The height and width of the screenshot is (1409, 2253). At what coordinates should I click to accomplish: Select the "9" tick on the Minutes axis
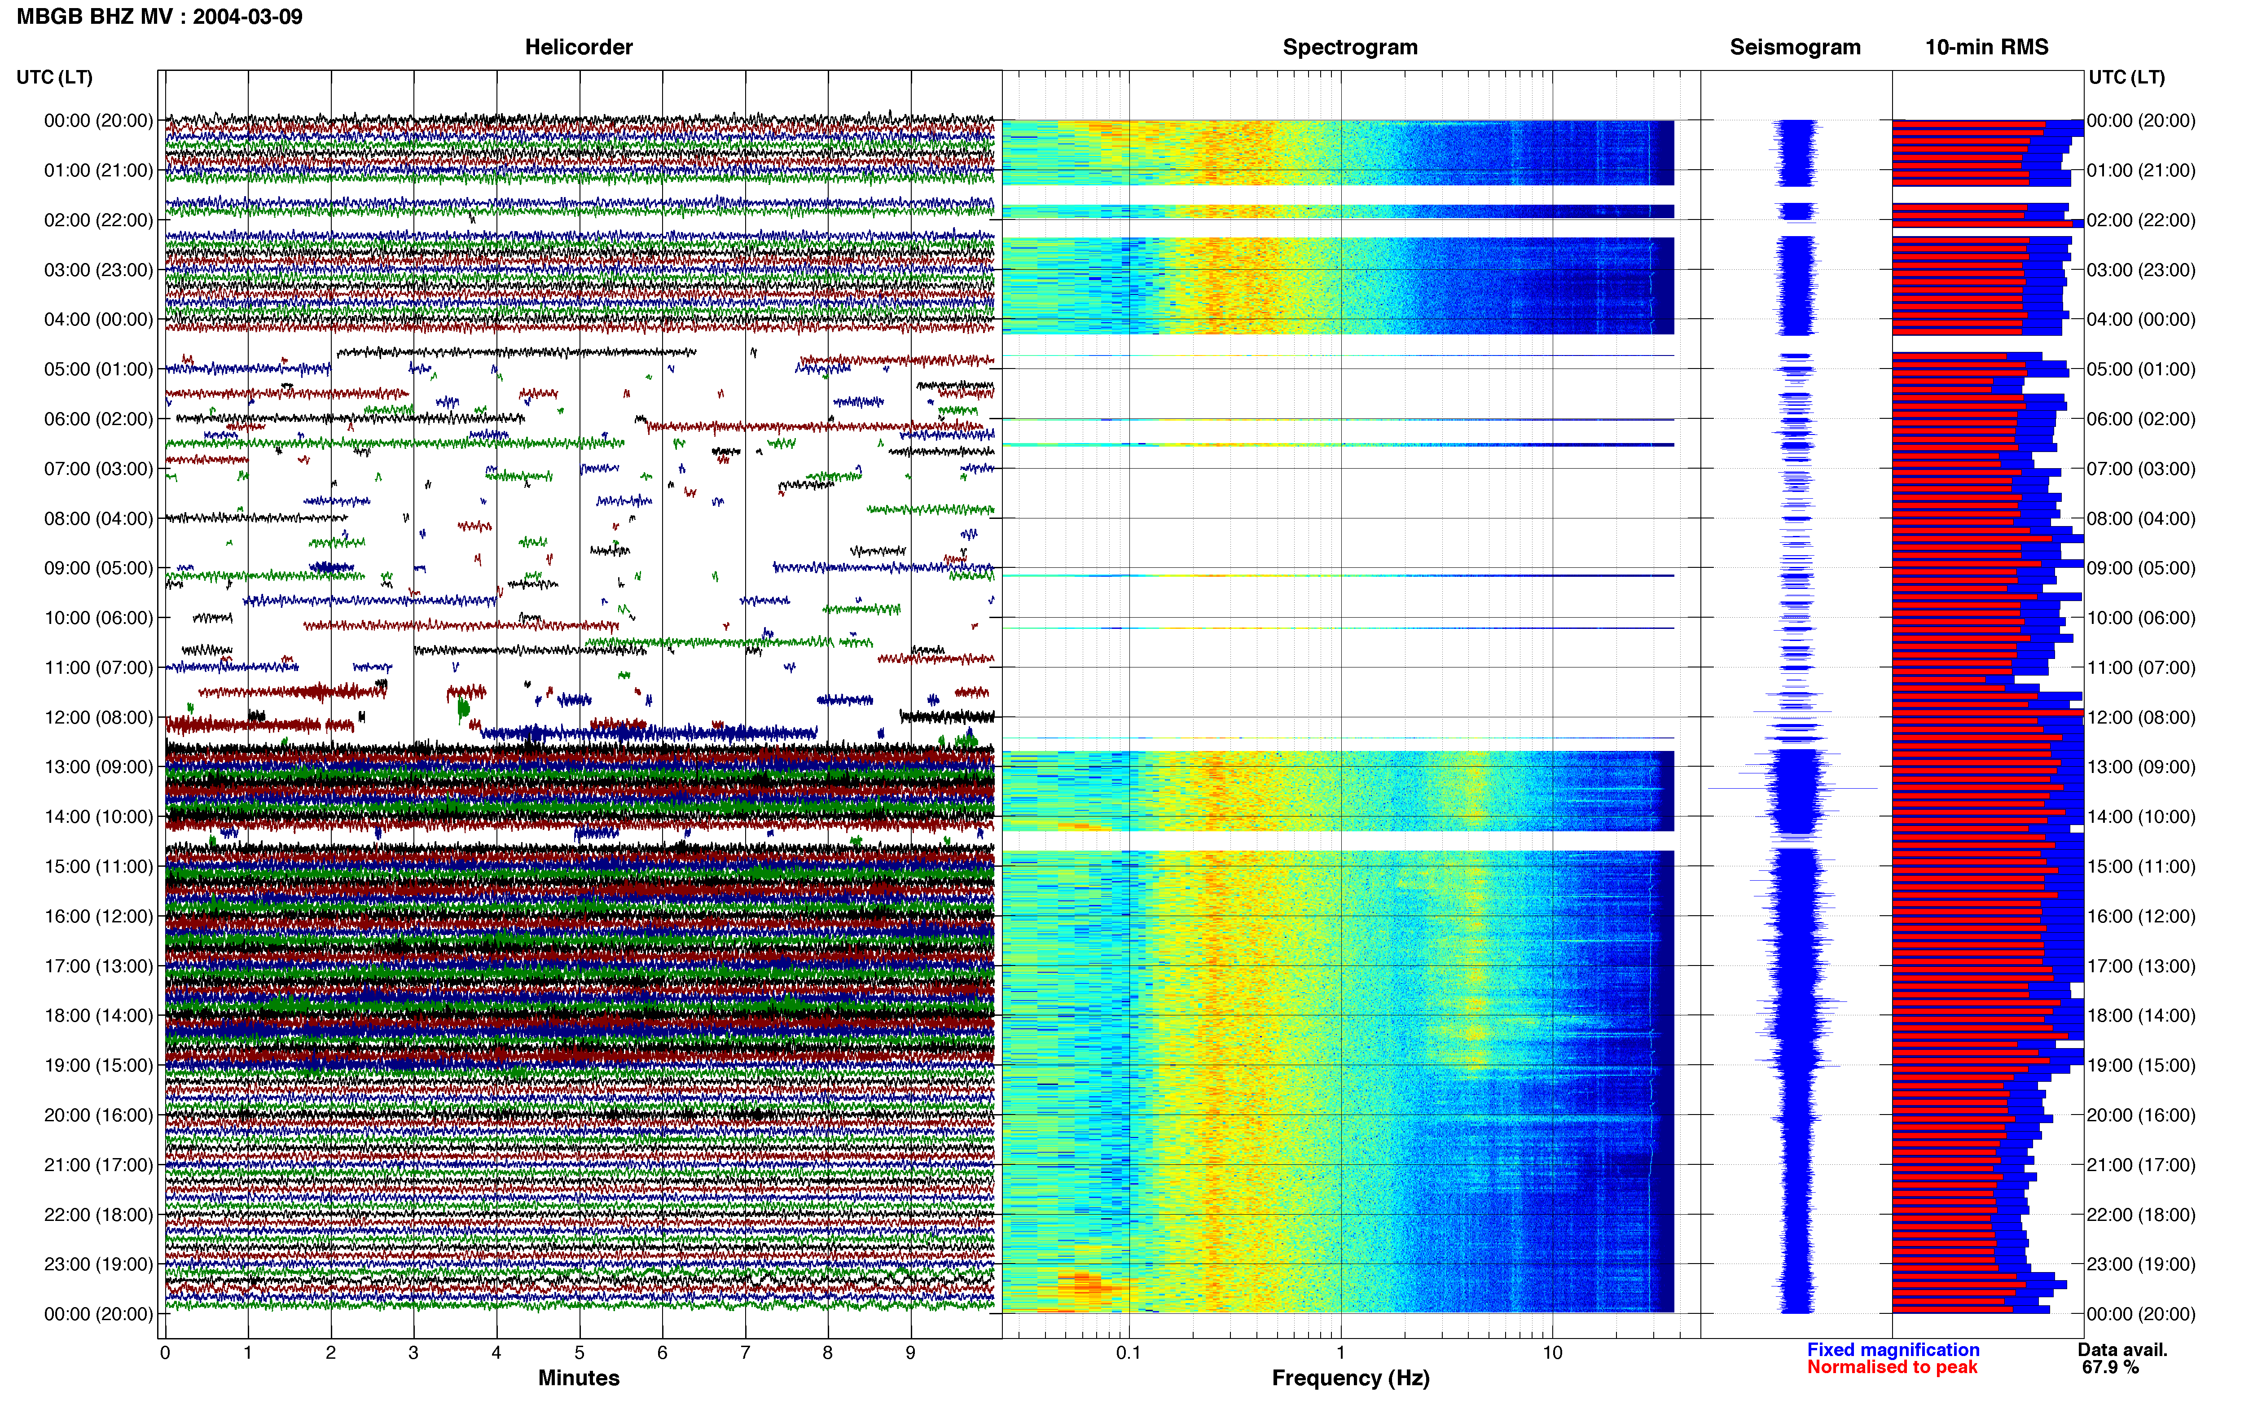(911, 1352)
